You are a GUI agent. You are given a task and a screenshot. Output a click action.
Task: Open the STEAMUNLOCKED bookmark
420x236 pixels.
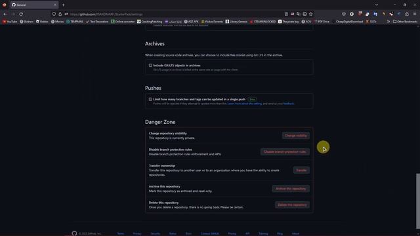click(262, 22)
